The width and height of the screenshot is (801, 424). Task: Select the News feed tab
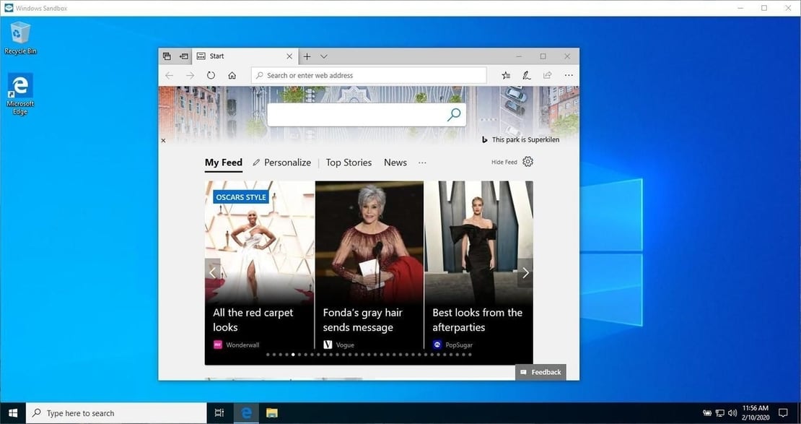[x=395, y=163]
